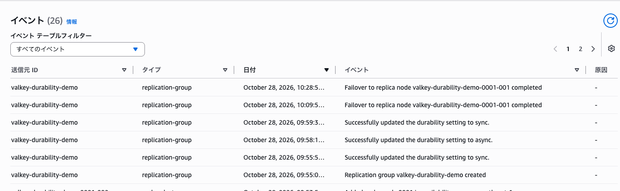Click source ID in the 10:09 row
Image resolution: width=620 pixels, height=191 pixels.
[44, 105]
